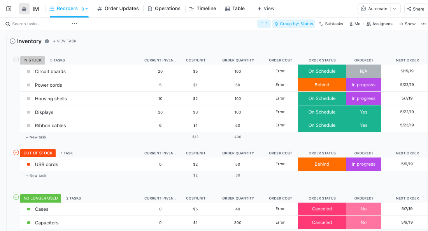Open the Automate dropdown arrow
The width and height of the screenshot is (428, 231).
(x=395, y=9)
